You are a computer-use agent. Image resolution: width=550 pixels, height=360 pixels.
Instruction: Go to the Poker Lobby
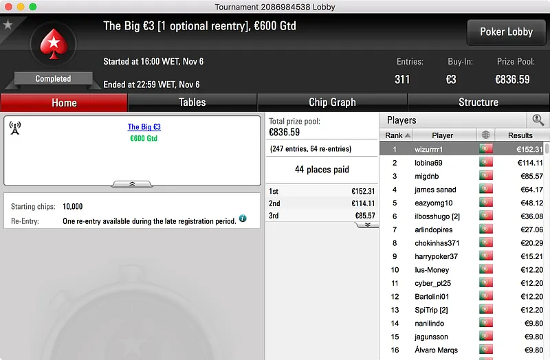pyautogui.click(x=506, y=32)
